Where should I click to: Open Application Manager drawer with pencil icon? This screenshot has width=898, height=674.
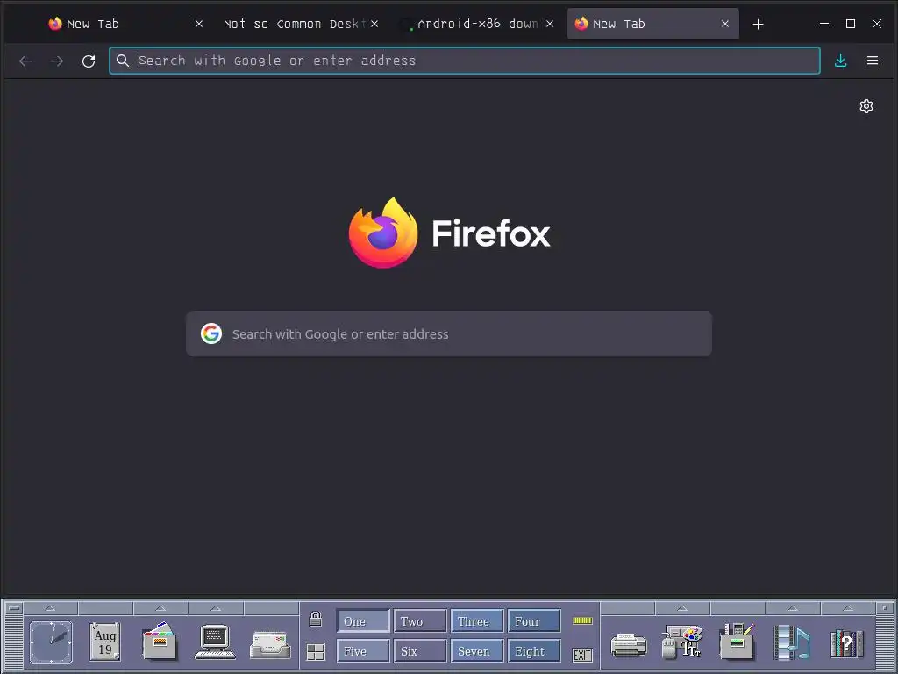coord(738,641)
